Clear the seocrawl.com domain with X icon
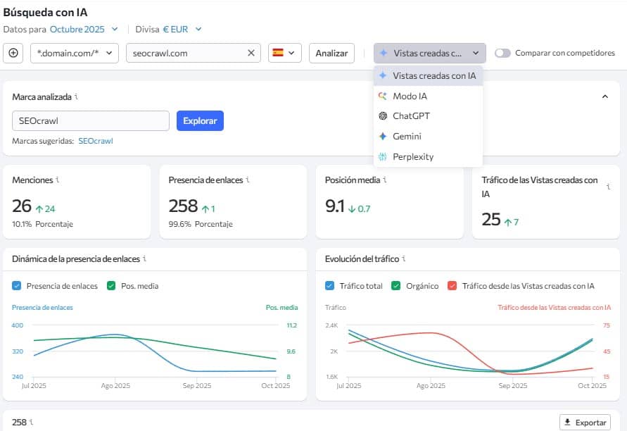Screen dimensions: 627x431 (251, 53)
